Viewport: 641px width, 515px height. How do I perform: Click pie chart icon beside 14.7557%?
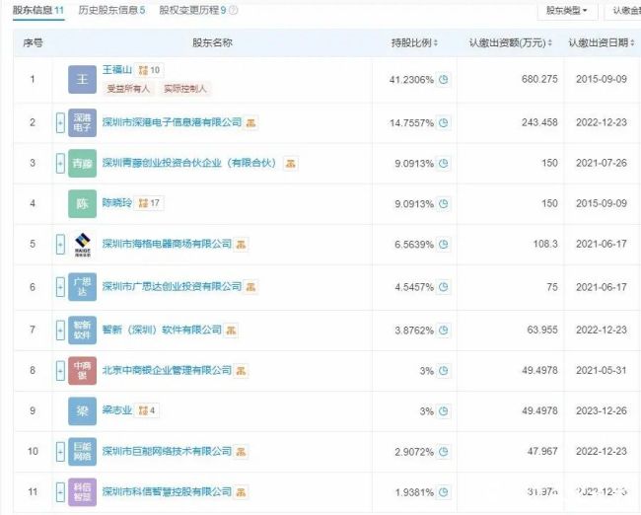tap(444, 122)
